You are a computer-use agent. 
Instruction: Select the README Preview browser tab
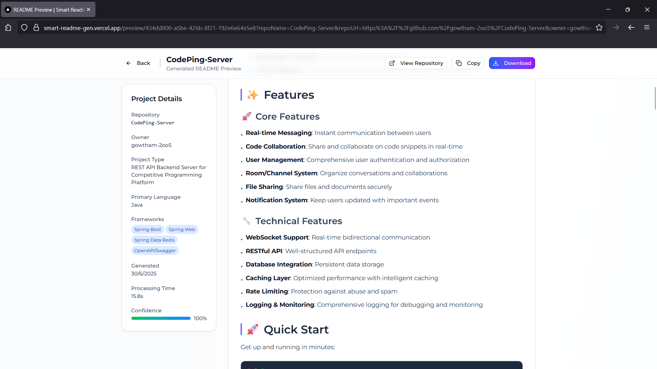(48, 10)
